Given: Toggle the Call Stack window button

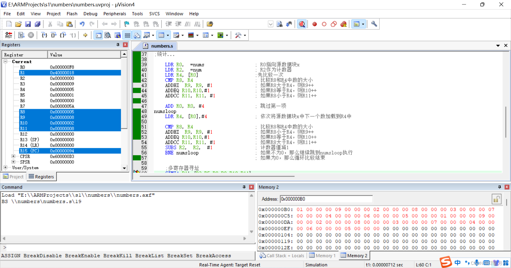Looking at the screenshot, I should [x=137, y=35].
